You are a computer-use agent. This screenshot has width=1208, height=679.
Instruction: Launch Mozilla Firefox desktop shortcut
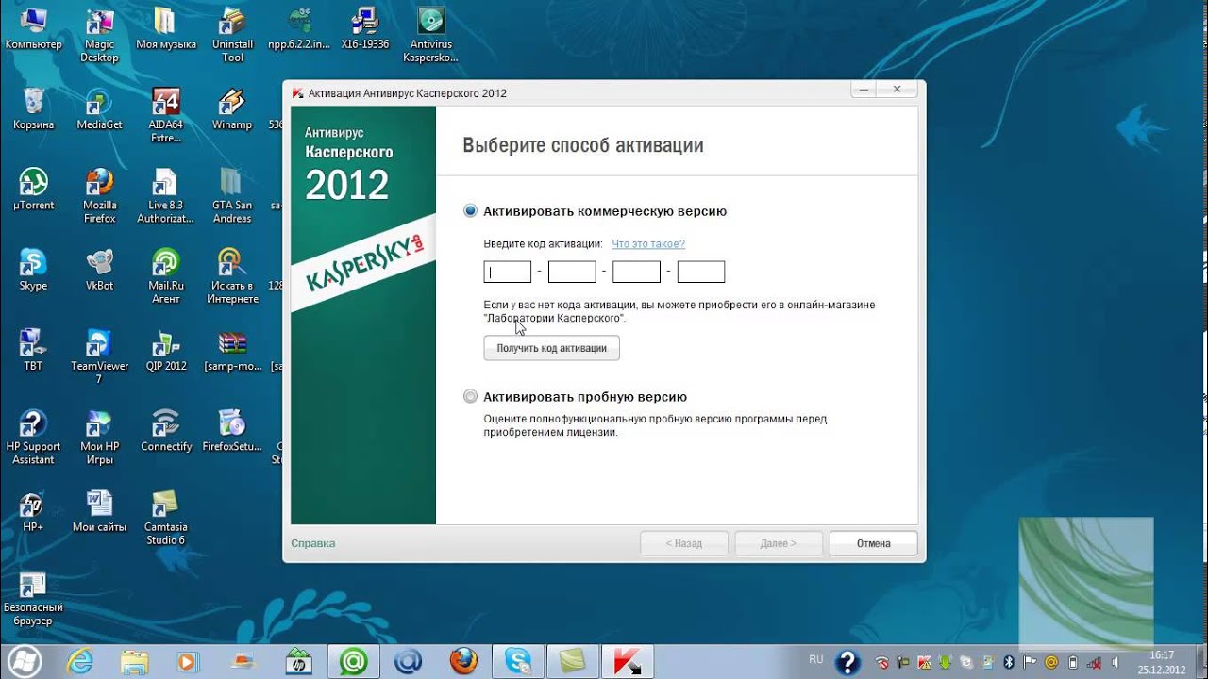point(99,196)
